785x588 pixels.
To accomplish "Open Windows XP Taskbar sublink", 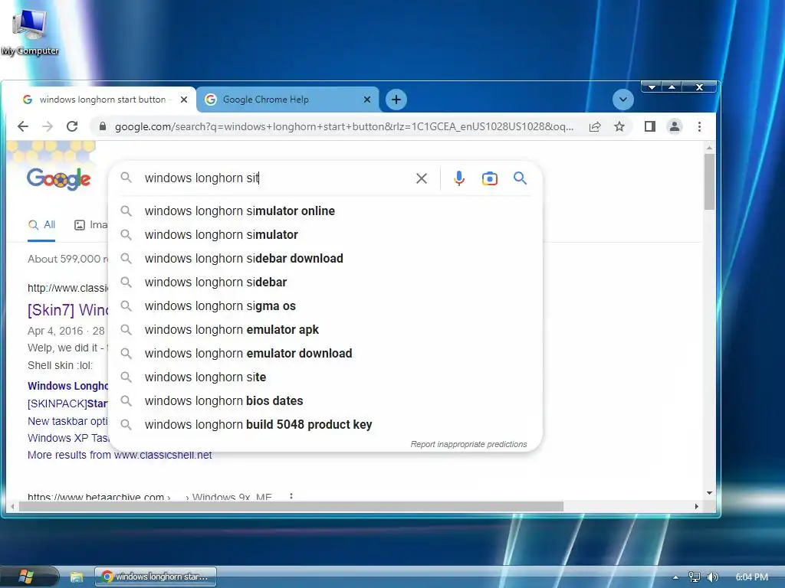I will [x=67, y=438].
